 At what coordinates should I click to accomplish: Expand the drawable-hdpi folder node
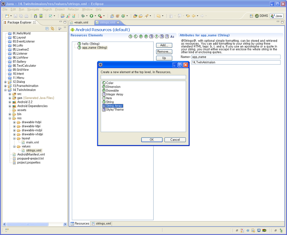click(x=14, y=122)
